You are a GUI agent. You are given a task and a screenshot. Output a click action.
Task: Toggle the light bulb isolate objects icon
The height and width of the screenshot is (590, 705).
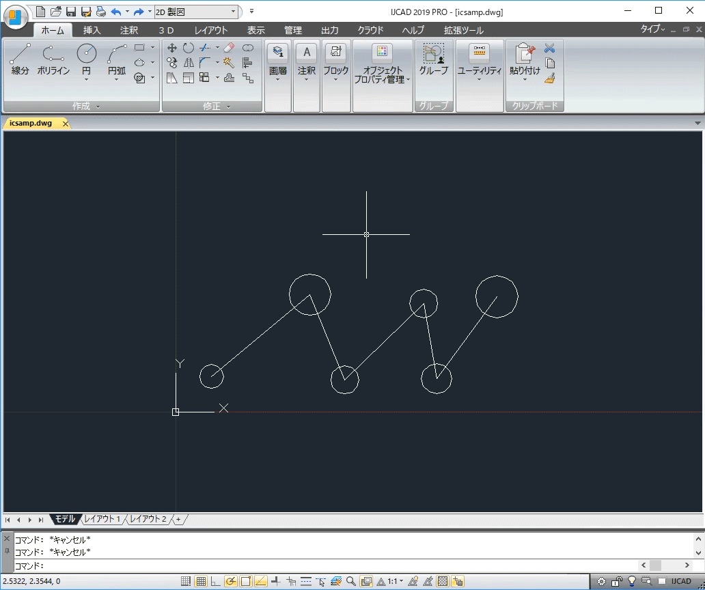pyautogui.click(x=632, y=581)
